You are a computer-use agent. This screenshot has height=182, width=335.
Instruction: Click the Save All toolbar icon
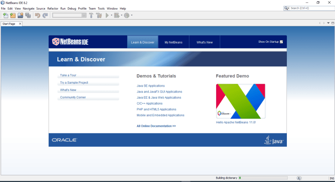click(x=28, y=15)
